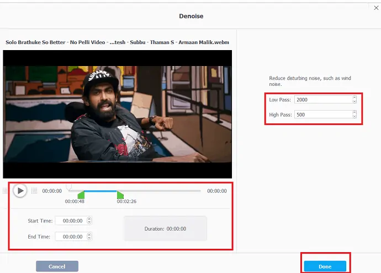Increase High Pass with the up arrow
381x273 pixels.
coord(354,112)
